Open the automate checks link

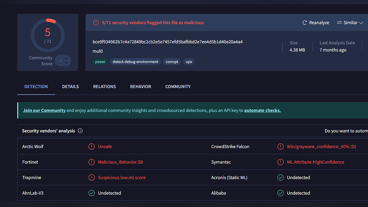pos(262,110)
